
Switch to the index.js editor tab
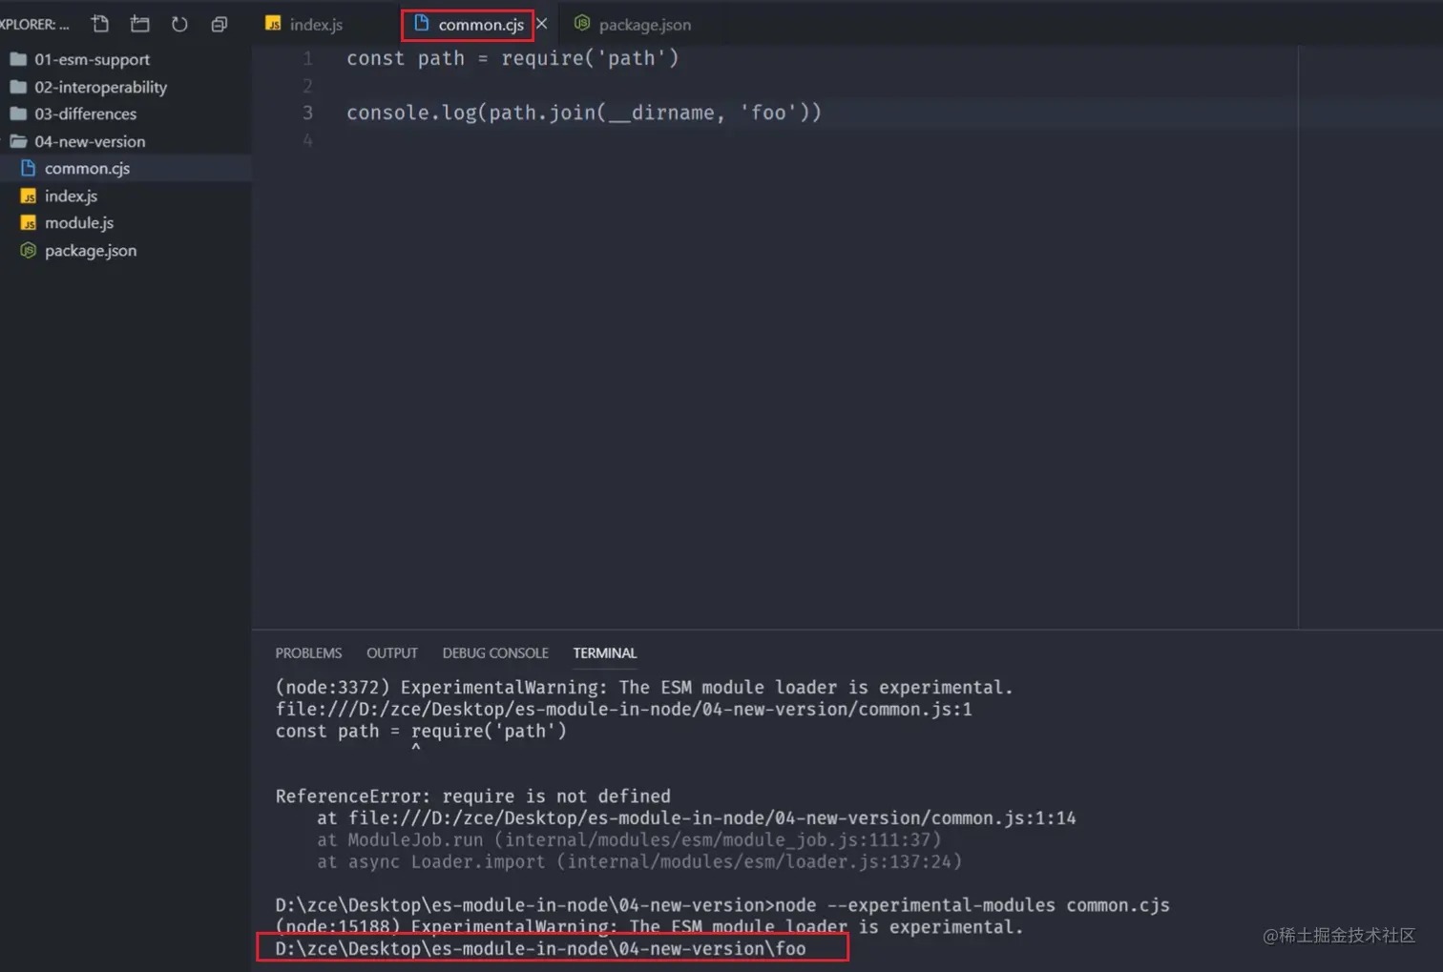click(315, 24)
